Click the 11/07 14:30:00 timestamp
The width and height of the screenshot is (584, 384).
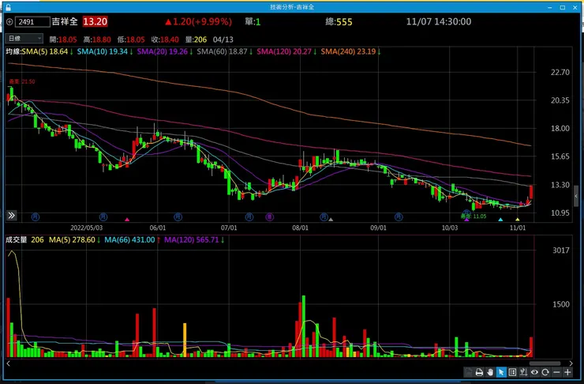(x=439, y=21)
